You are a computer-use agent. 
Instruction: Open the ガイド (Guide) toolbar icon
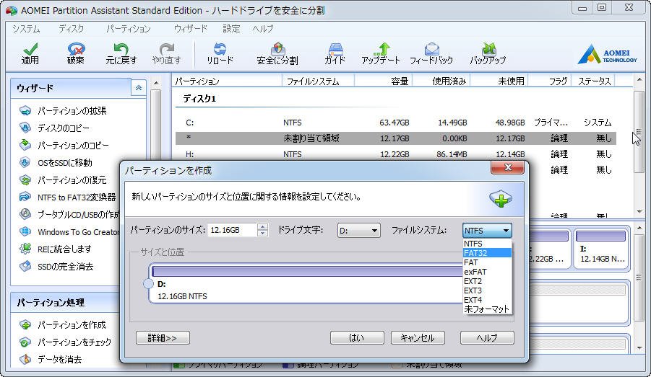tap(335, 53)
